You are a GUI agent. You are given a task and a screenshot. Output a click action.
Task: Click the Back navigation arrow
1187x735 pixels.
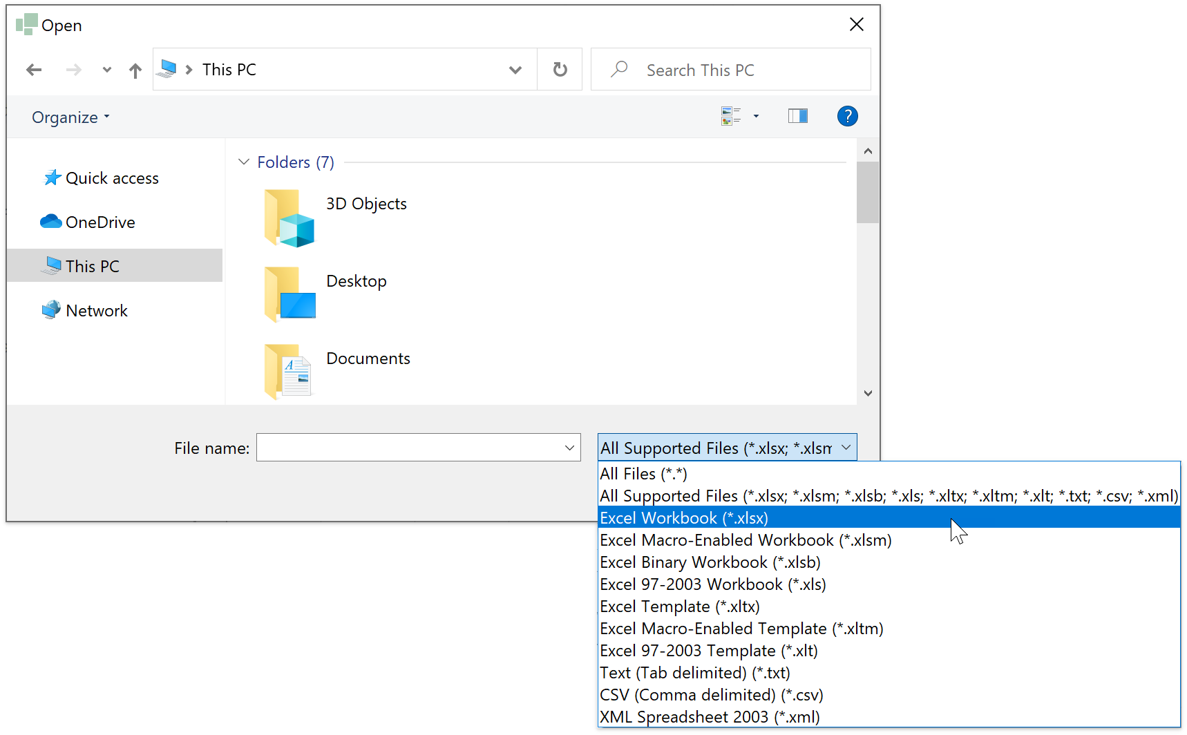point(34,70)
